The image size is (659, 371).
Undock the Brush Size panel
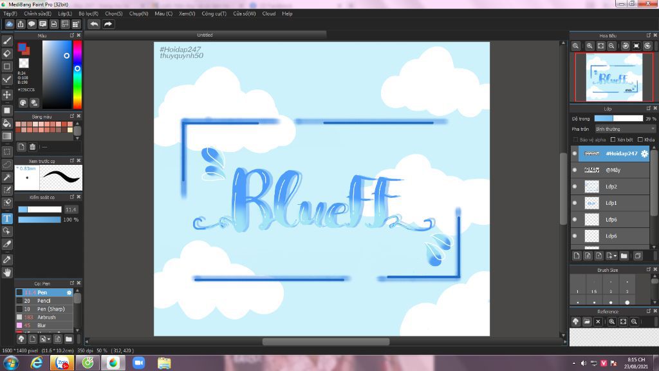point(649,270)
